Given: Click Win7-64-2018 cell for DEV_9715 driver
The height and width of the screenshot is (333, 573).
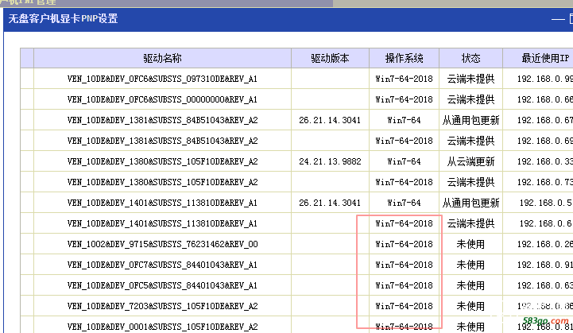Looking at the screenshot, I should point(404,244).
